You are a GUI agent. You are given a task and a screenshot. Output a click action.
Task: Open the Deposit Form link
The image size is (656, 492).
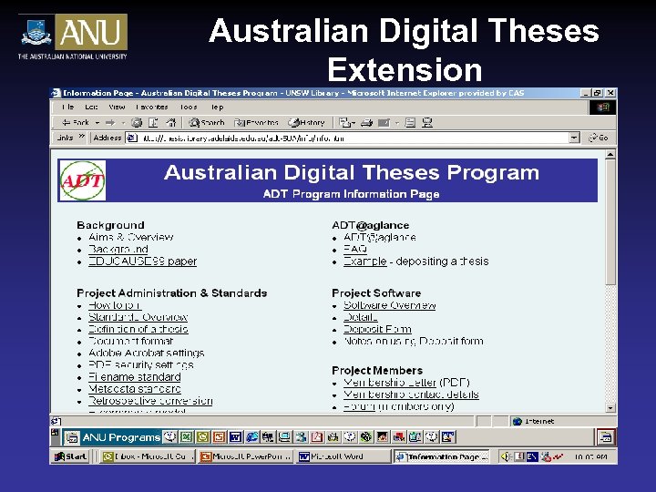coord(377,329)
